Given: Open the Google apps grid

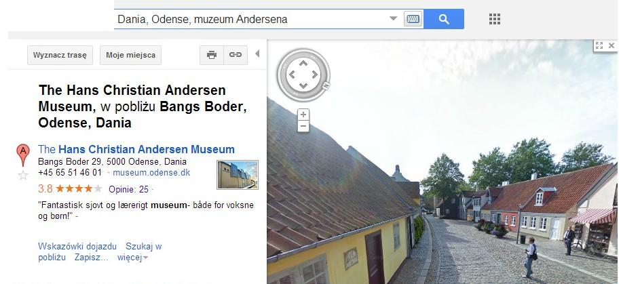Looking at the screenshot, I should (x=494, y=19).
